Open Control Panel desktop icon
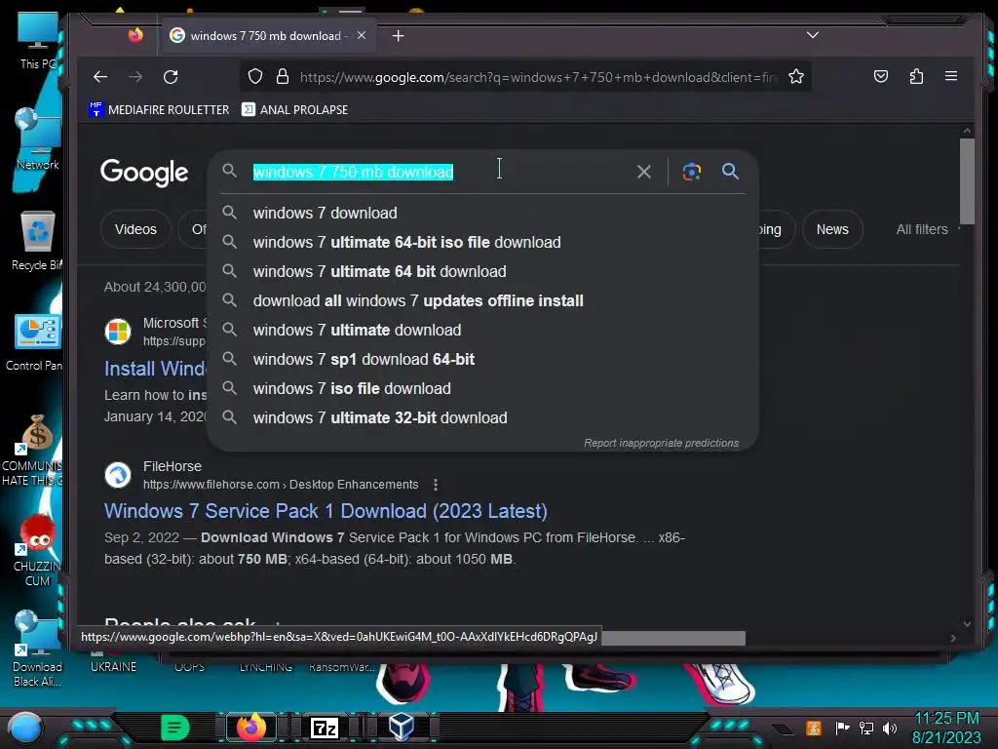Screen dimensions: 998x749 coord(36,341)
